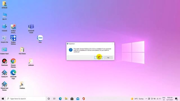
Task: Open Microsoft Store from the taskbar
Action: [x=72, y=98]
